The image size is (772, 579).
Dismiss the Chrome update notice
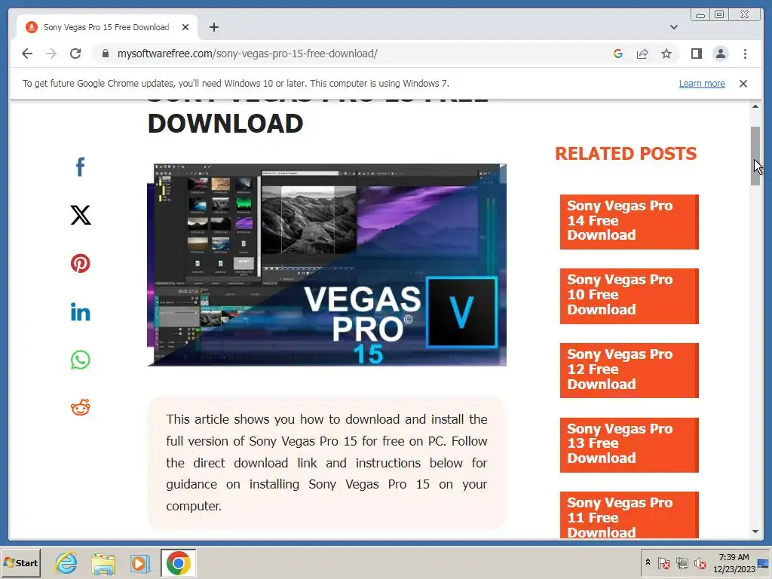[x=743, y=84]
